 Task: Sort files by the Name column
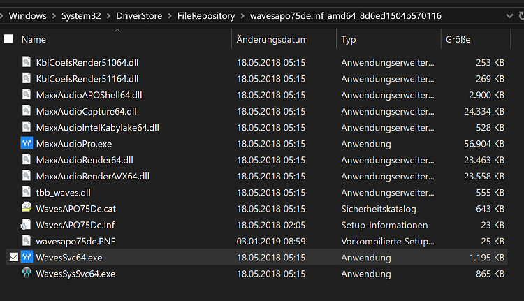34,40
